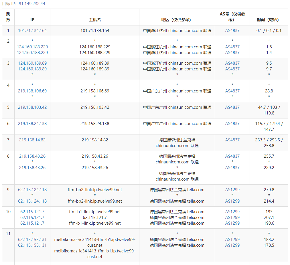Select hop 7 region 德国黑森州法兰克福 chinaunicom.com
290x265 pixels.
(x=177, y=143)
